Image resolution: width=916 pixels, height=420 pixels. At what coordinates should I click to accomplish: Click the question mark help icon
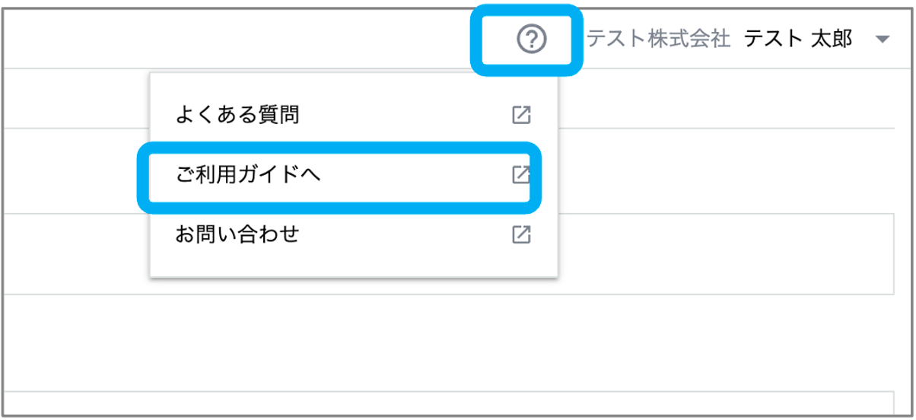(531, 39)
